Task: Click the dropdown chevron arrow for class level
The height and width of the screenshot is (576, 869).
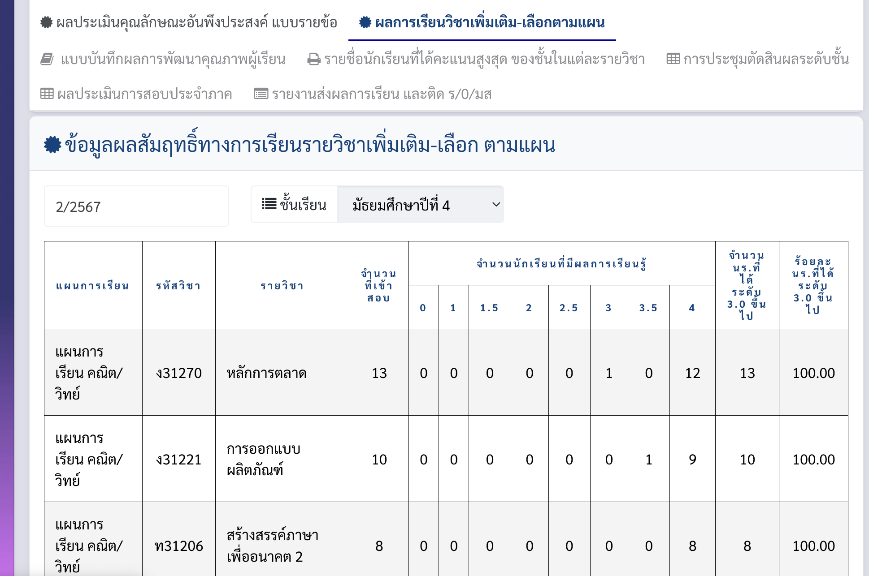Action: tap(496, 205)
